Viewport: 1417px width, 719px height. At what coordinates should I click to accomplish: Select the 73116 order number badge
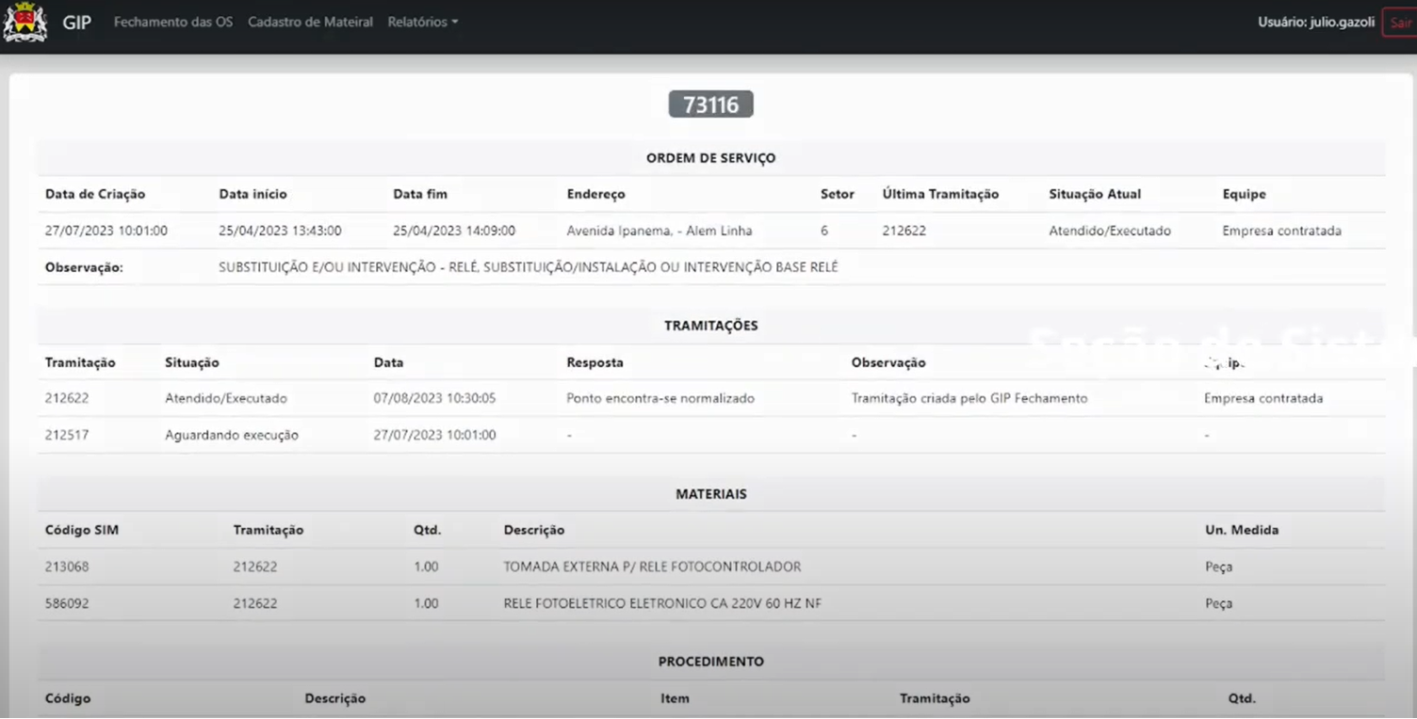point(710,104)
